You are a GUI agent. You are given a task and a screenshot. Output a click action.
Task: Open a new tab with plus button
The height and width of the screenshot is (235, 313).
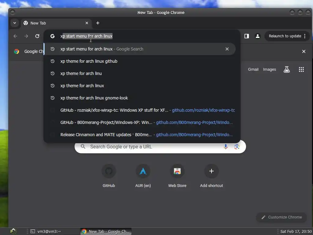98,23
